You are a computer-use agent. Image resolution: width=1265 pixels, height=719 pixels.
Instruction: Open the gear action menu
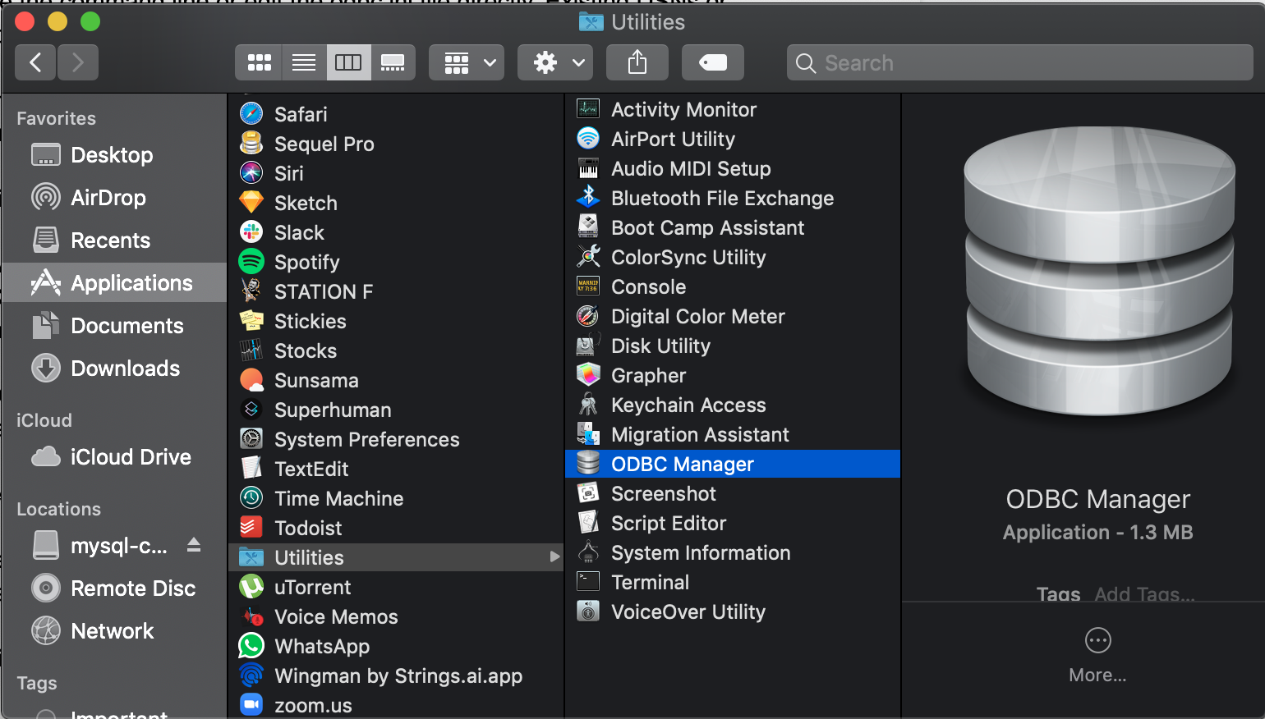tap(555, 62)
